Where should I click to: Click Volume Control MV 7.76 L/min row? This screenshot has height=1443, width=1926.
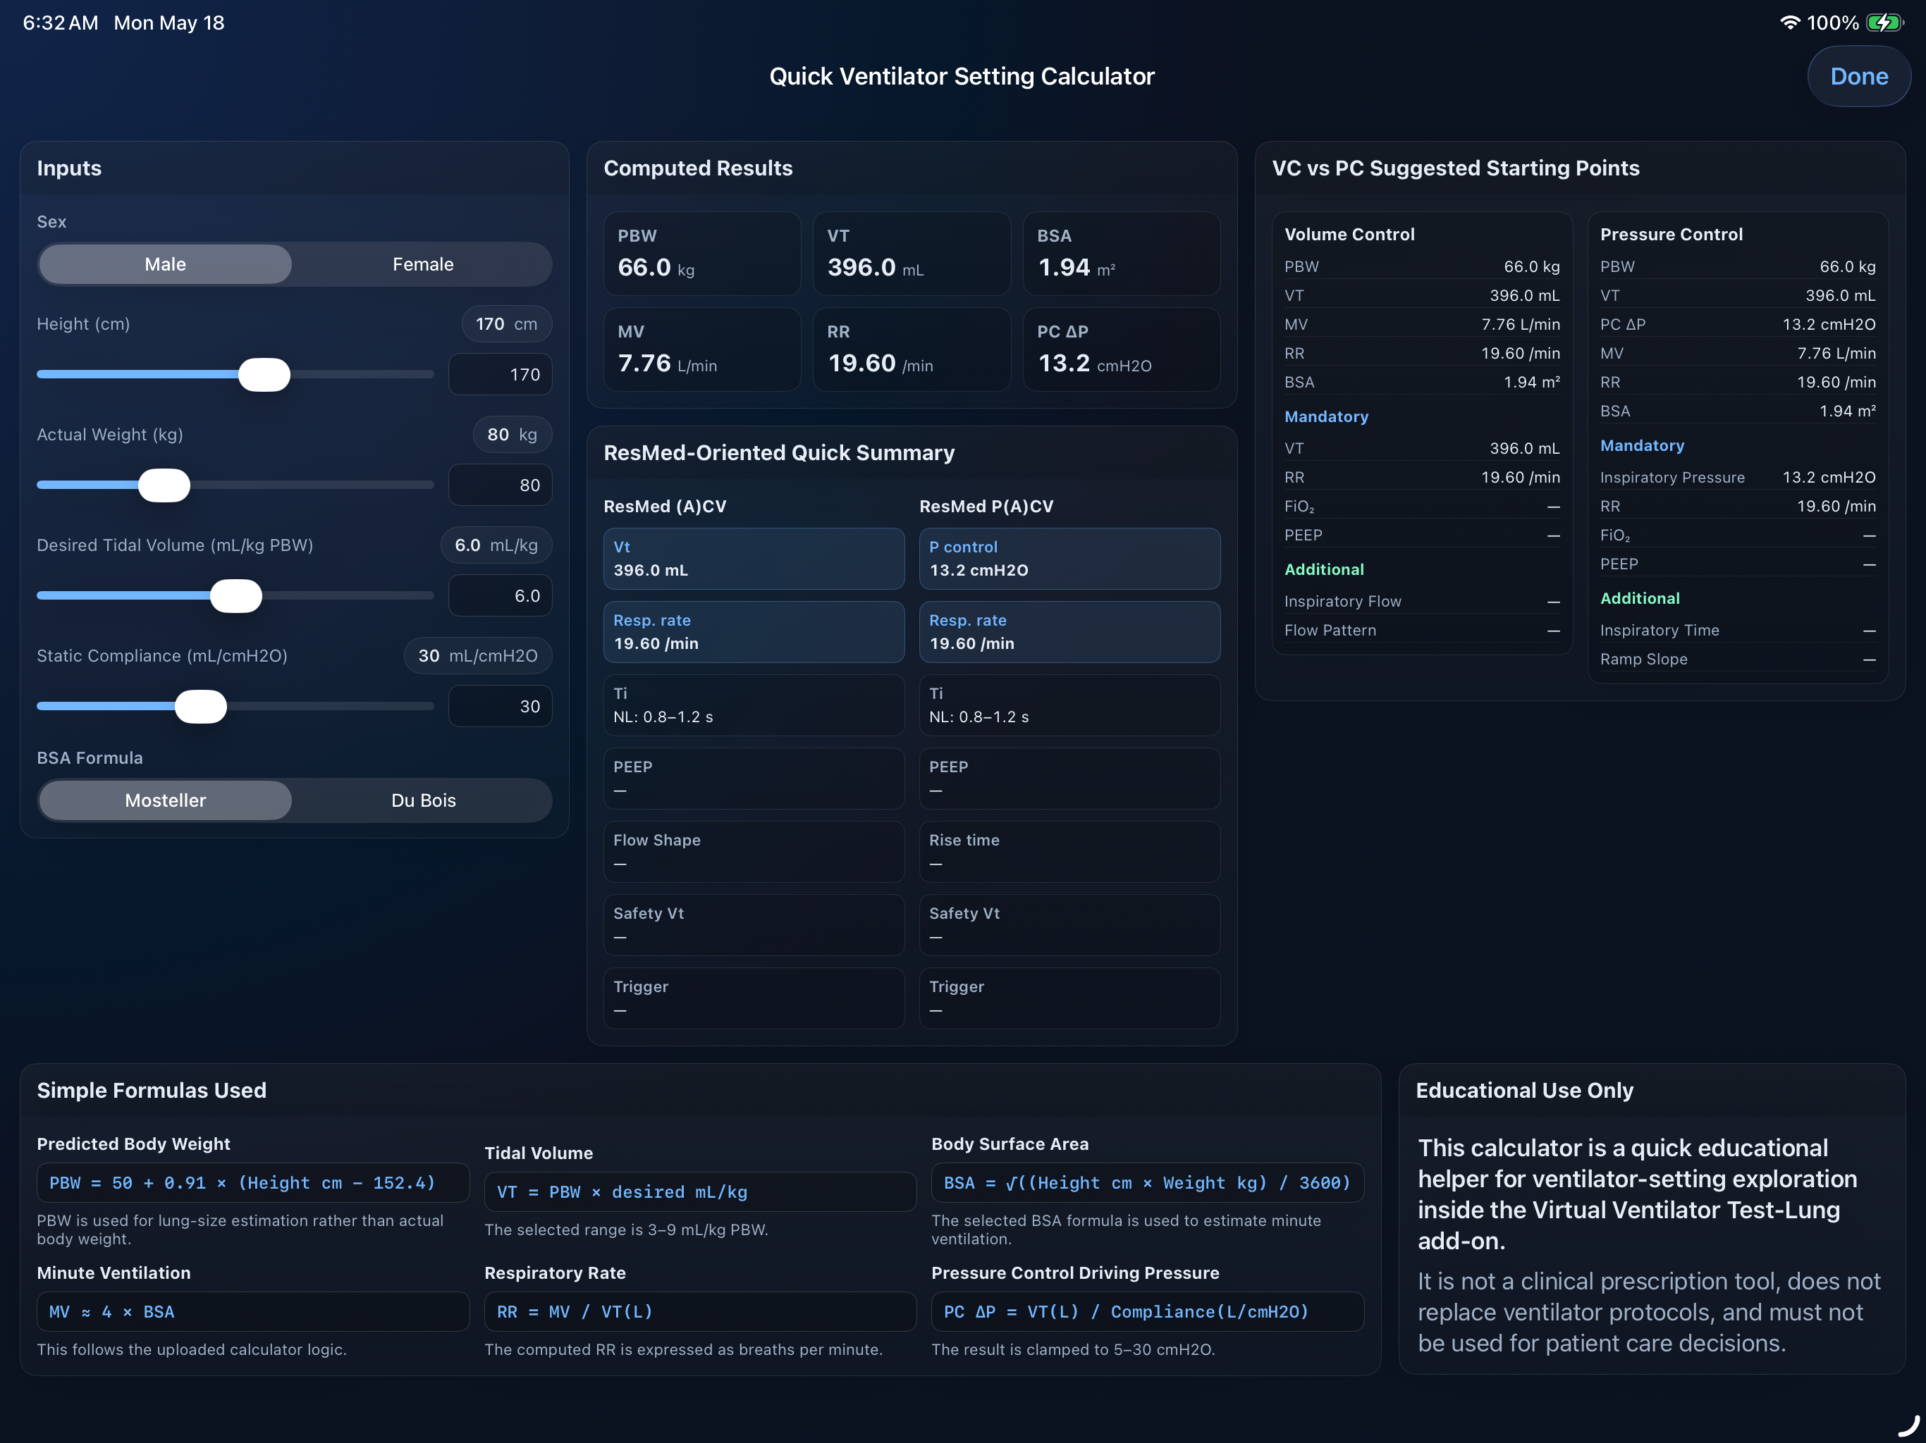1422,324
